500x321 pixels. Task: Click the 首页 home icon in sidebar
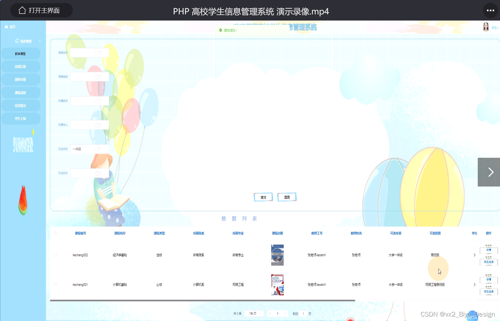click(x=7, y=27)
